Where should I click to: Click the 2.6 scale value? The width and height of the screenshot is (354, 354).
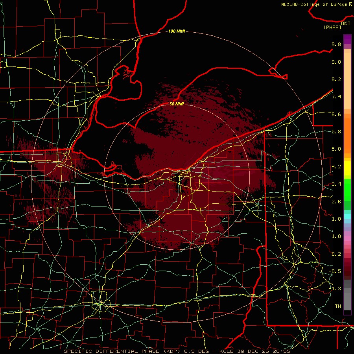tap(336, 202)
